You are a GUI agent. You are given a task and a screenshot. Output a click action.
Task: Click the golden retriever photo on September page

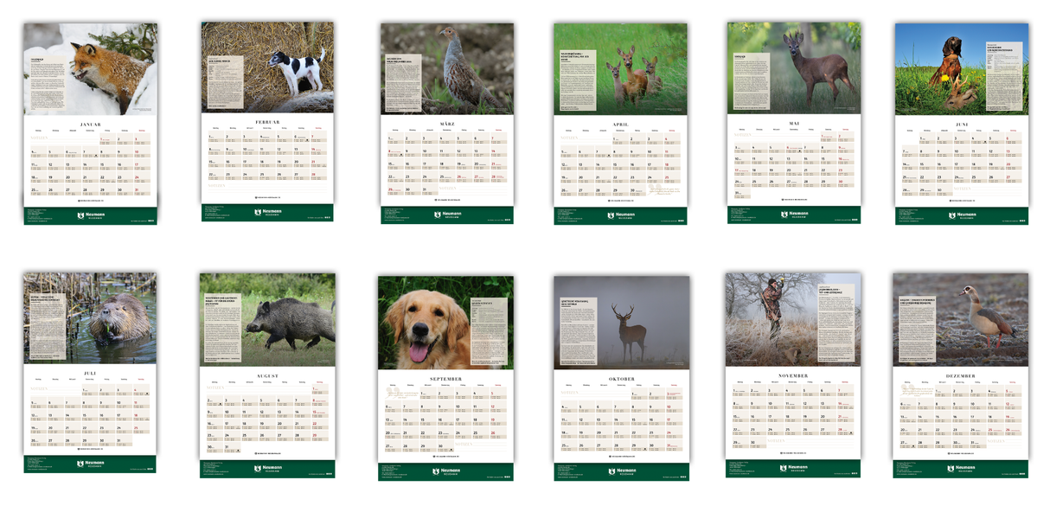[x=445, y=323]
